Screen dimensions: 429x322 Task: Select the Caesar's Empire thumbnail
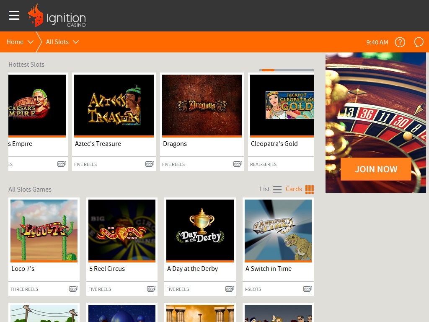37,105
